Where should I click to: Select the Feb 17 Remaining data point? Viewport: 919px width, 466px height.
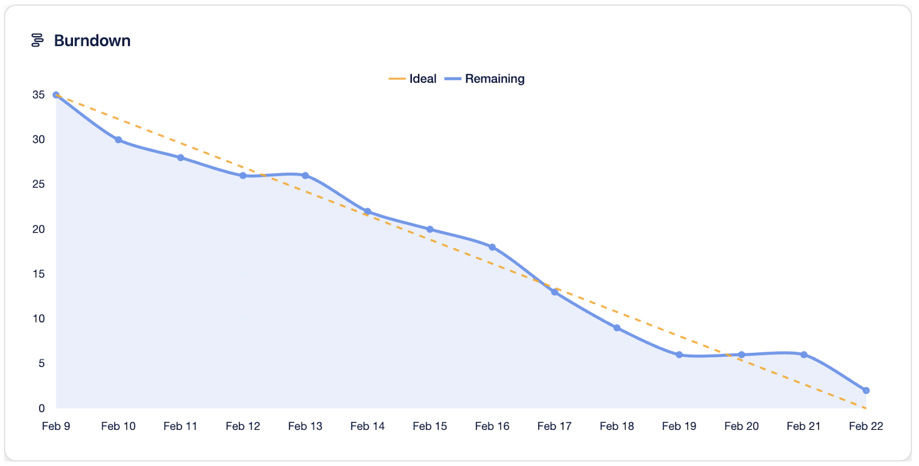pyautogui.click(x=554, y=292)
